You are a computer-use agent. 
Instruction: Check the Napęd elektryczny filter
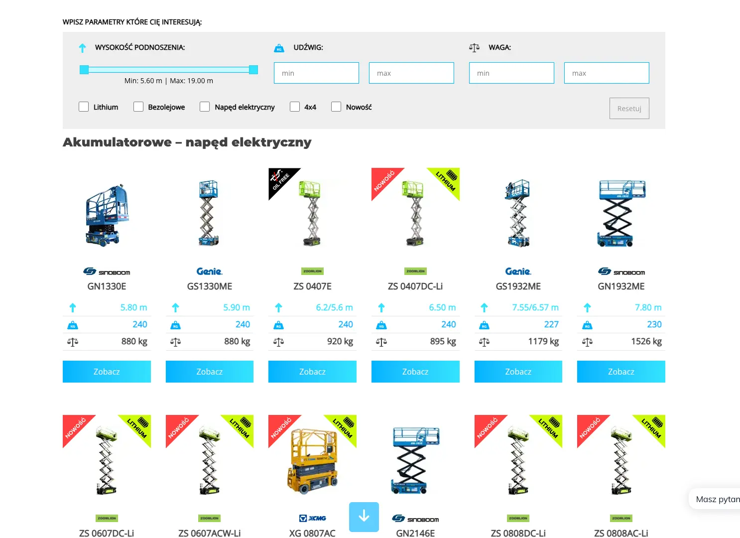point(205,107)
